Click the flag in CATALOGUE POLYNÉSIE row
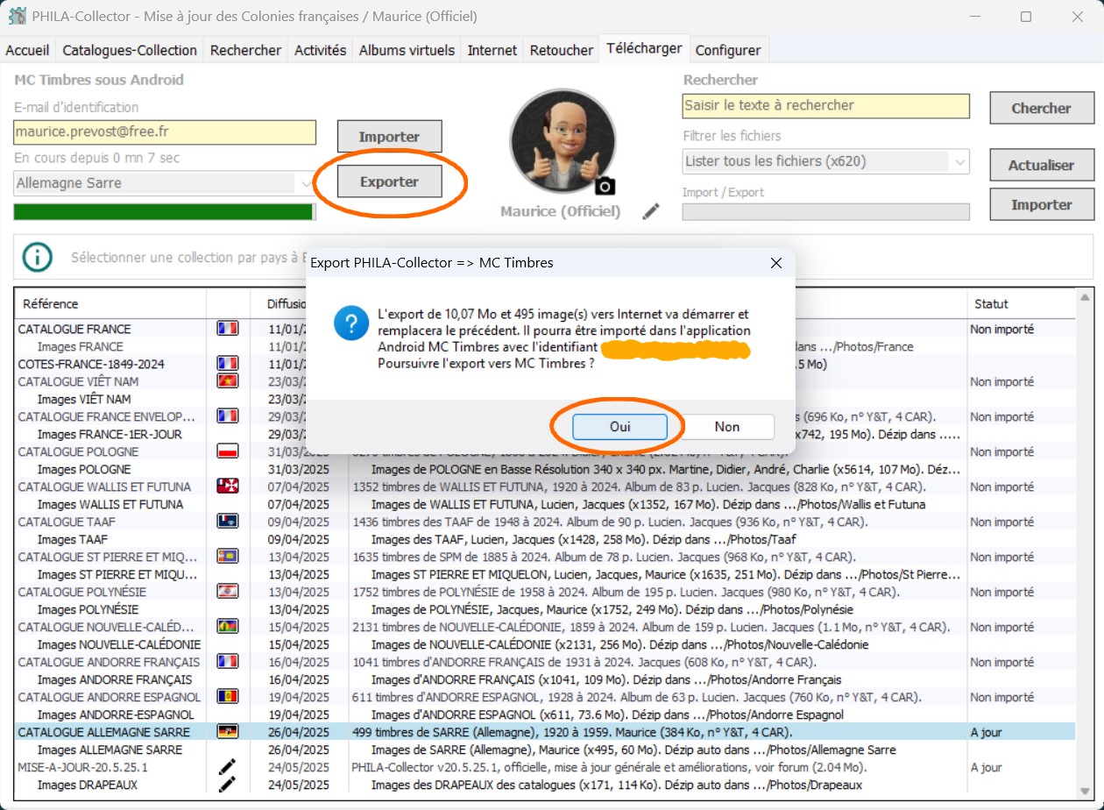The height and width of the screenshot is (810, 1104). [x=228, y=592]
